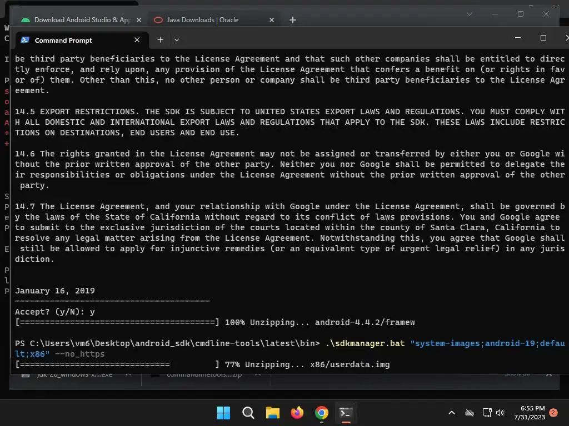569x426 pixels.
Task: Click the --no_https argument text
Action: click(x=79, y=354)
